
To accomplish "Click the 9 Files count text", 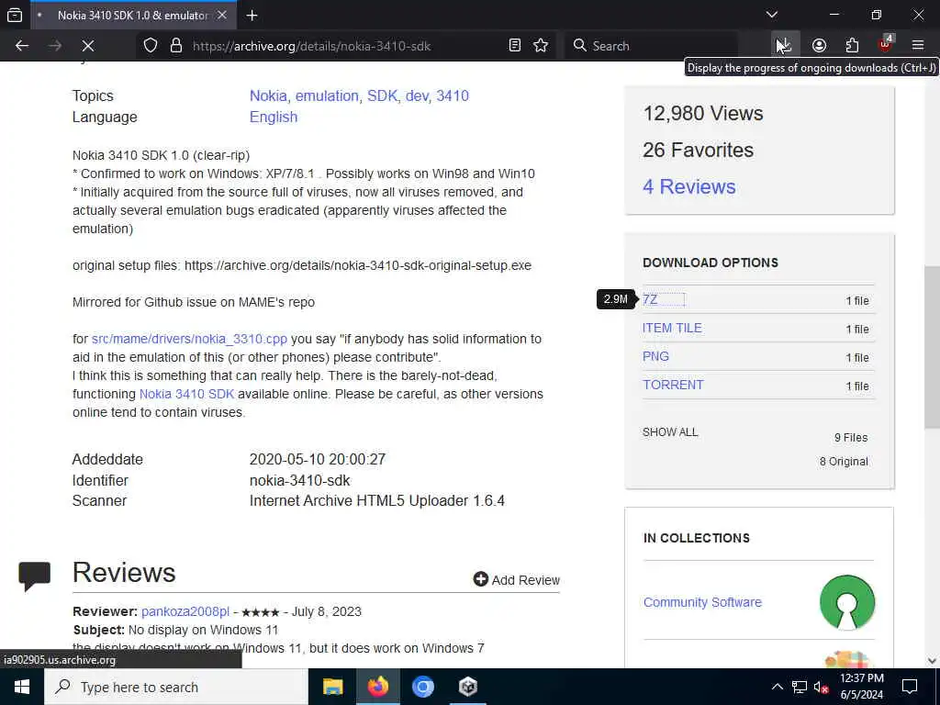I will [851, 438].
